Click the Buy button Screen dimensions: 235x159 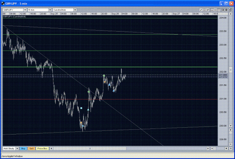pyautogui.click(x=23, y=148)
